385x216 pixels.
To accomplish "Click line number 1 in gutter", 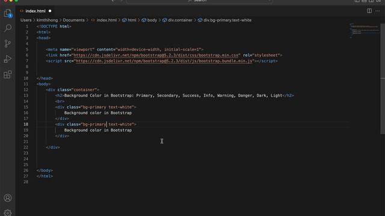I will 27,26.
